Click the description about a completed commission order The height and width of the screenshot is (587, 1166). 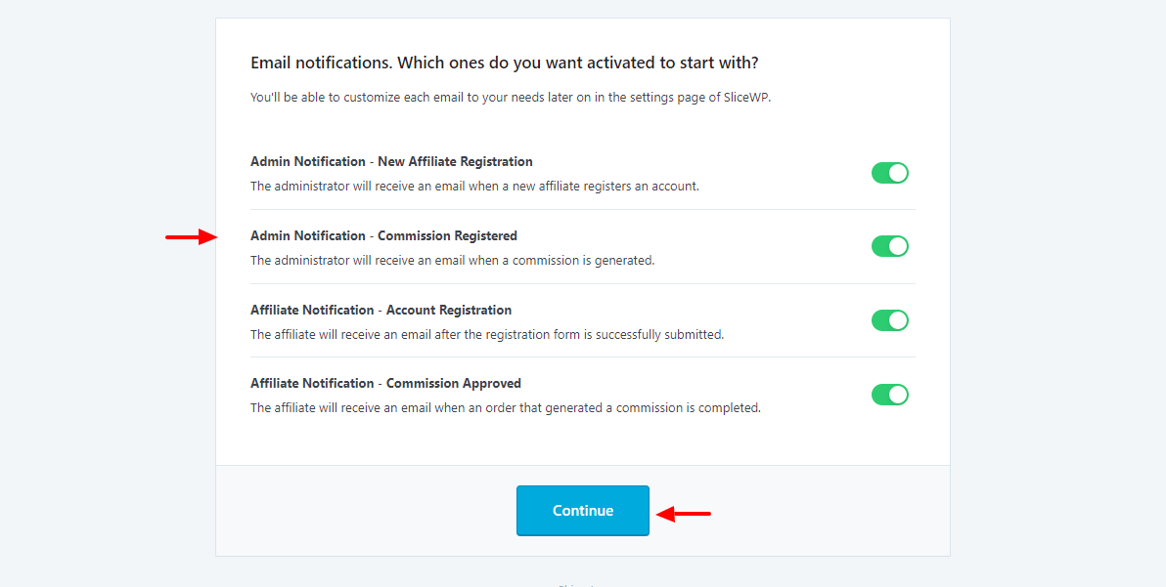click(x=505, y=407)
